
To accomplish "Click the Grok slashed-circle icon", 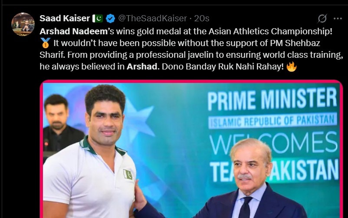I will pyautogui.click(x=322, y=19).
